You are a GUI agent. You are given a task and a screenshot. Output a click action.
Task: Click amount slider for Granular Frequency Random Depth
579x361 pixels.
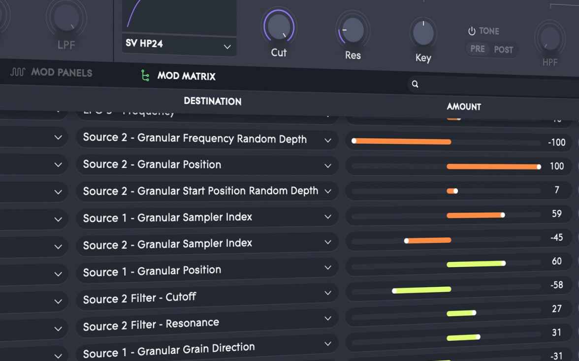click(x=446, y=142)
